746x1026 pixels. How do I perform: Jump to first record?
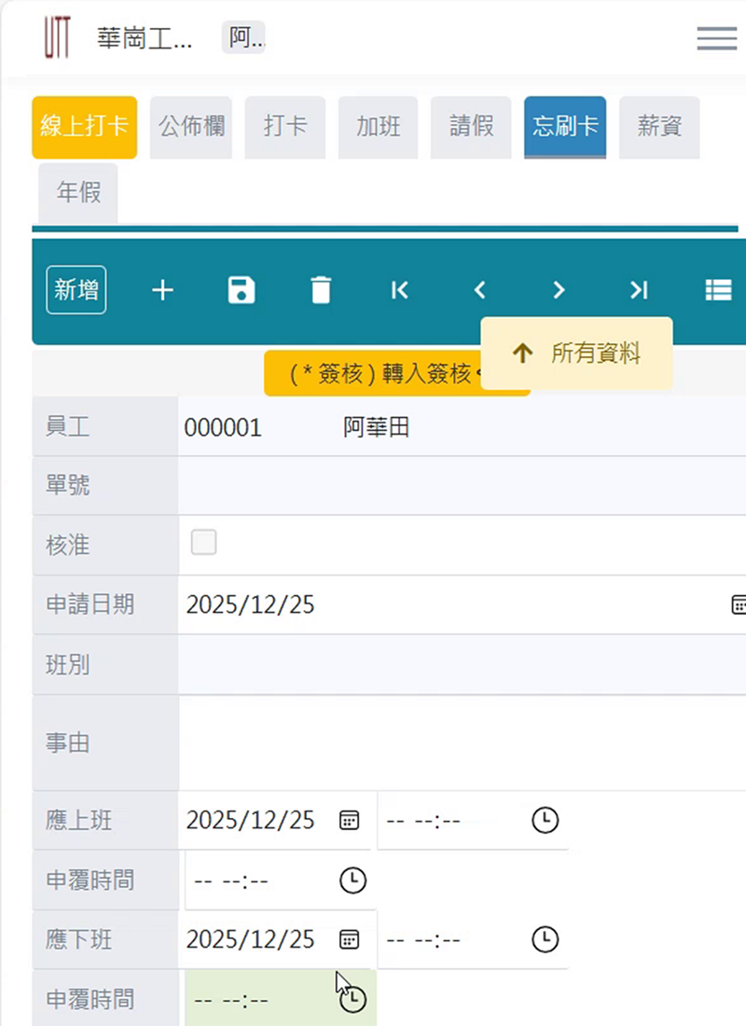click(400, 290)
